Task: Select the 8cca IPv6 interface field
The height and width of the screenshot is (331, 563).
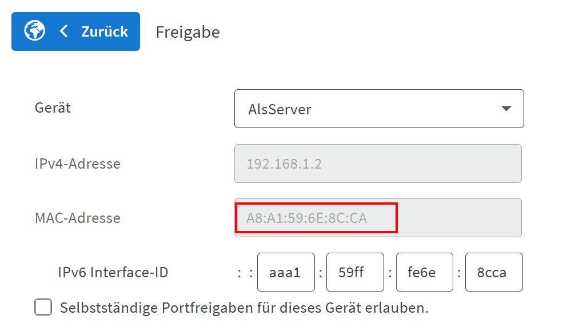Action: point(494,272)
